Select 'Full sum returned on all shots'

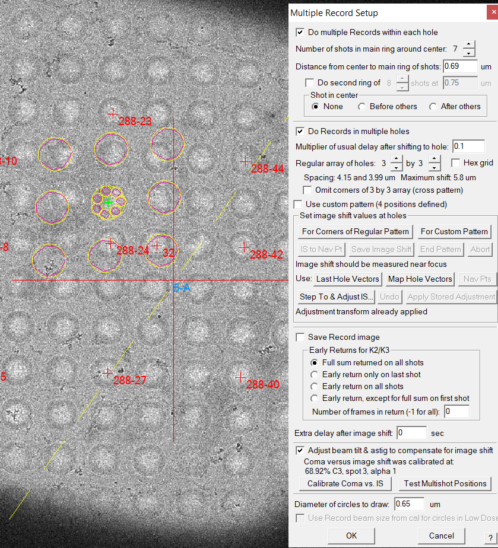pyautogui.click(x=315, y=363)
